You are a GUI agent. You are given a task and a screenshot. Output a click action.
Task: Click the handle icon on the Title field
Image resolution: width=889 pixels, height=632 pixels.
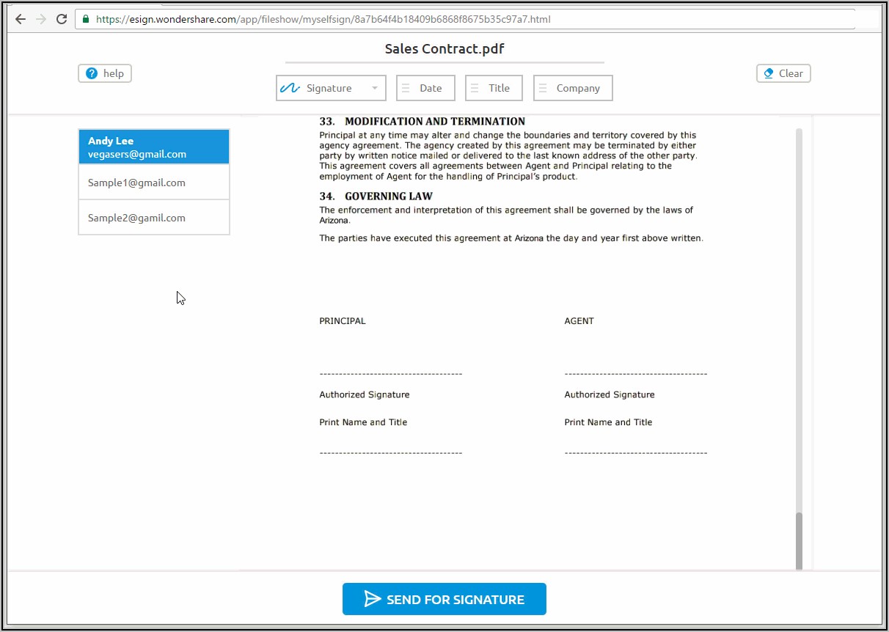tap(475, 88)
